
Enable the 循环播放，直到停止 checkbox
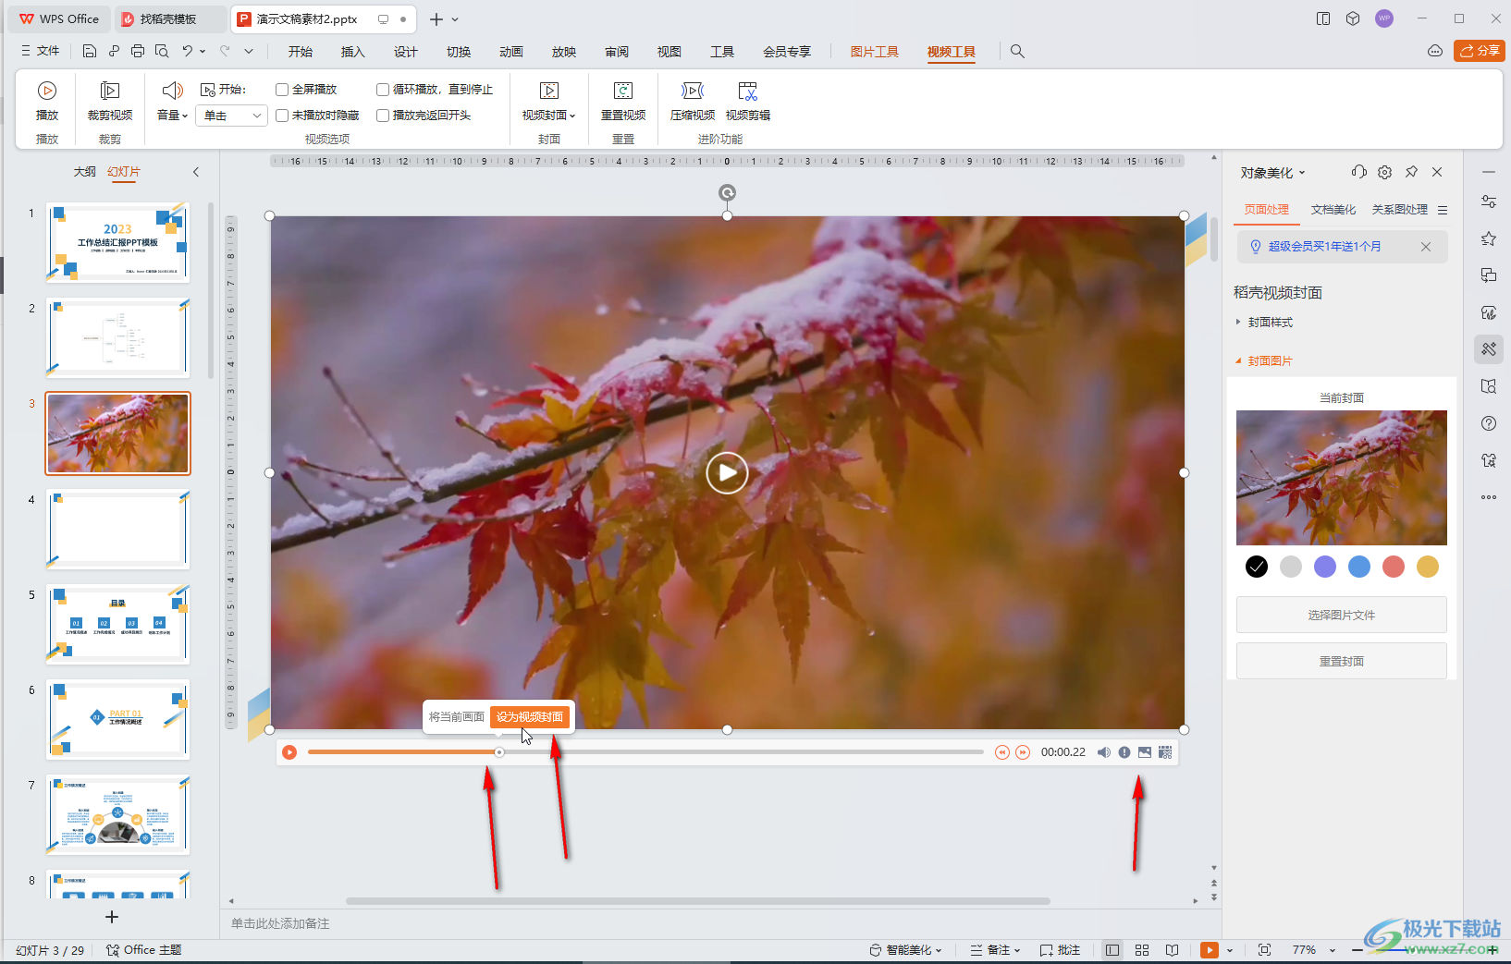(383, 90)
